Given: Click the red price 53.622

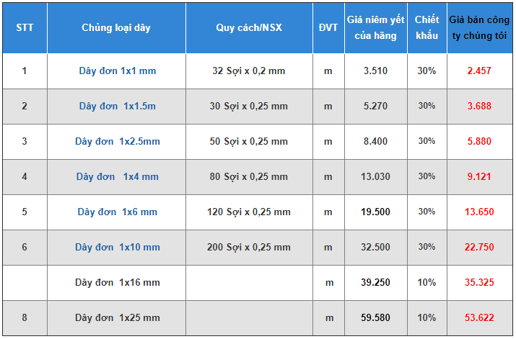Looking at the screenshot, I should tap(479, 318).
